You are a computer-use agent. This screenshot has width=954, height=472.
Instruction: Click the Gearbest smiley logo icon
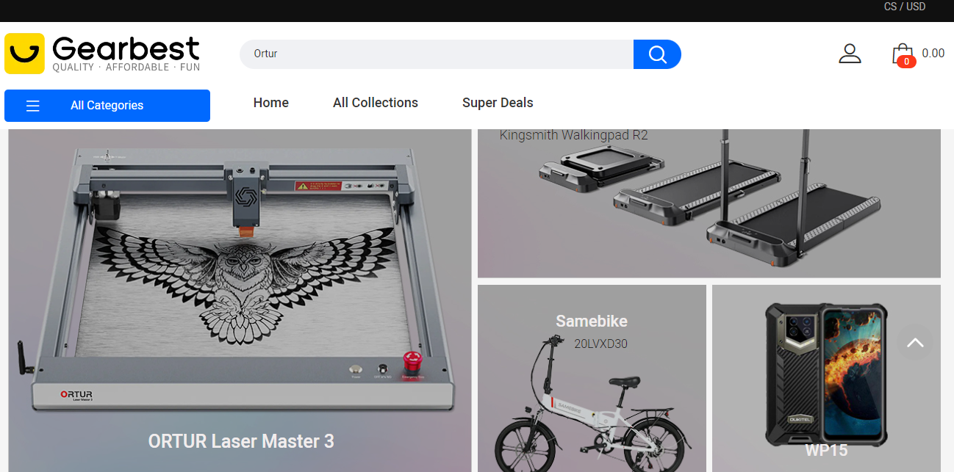click(x=24, y=54)
